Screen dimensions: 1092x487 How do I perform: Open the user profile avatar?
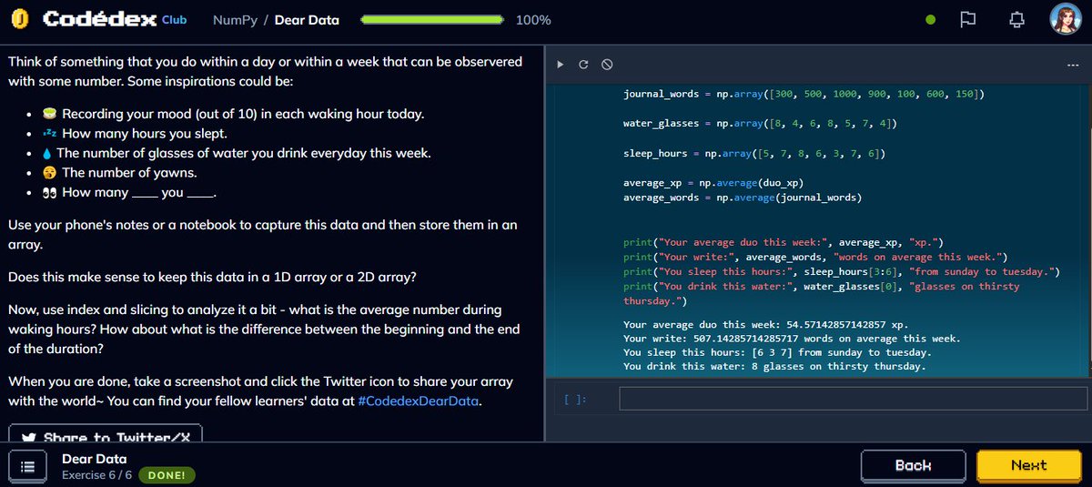(1066, 19)
